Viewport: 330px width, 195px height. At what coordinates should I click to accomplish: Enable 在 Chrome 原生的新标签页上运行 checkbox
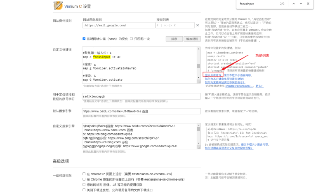[x=84, y=179]
